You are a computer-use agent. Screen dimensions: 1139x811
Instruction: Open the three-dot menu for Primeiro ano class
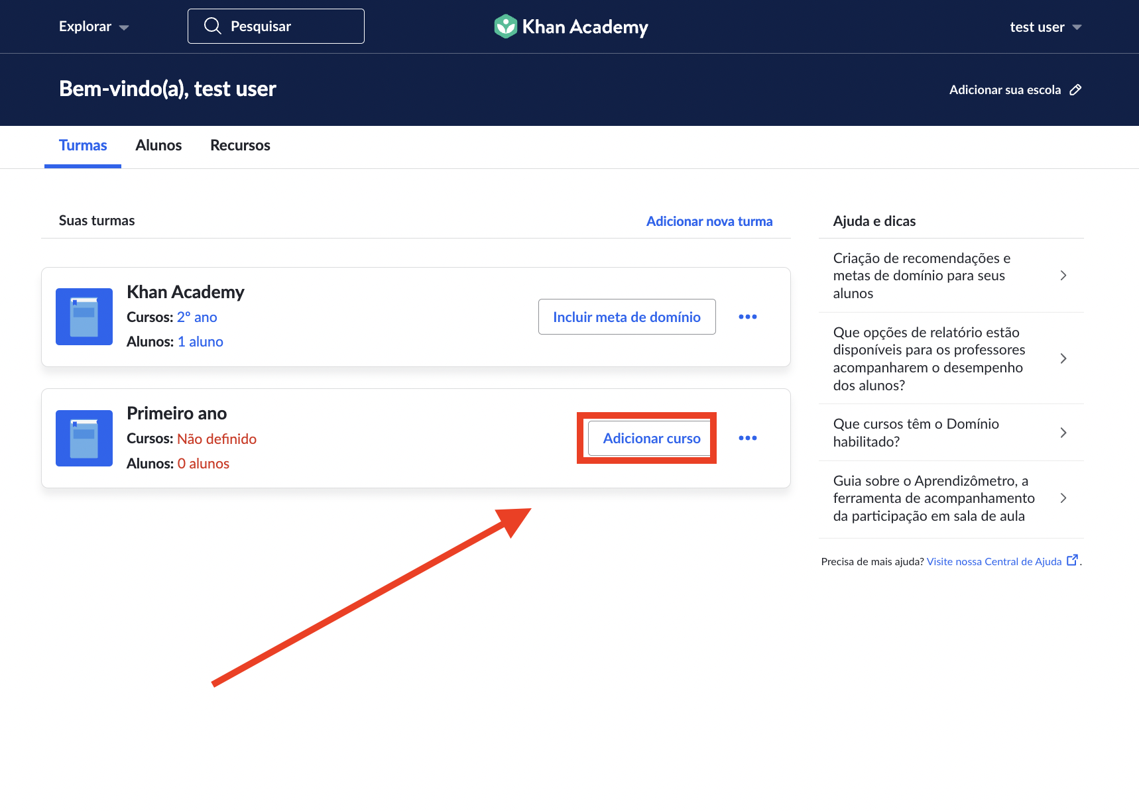click(x=748, y=438)
